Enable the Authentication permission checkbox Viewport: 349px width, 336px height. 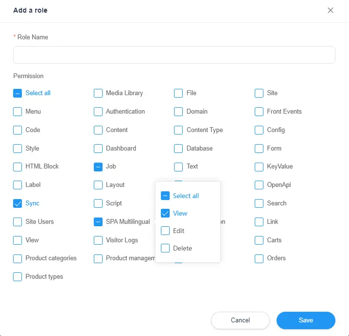[98, 112]
